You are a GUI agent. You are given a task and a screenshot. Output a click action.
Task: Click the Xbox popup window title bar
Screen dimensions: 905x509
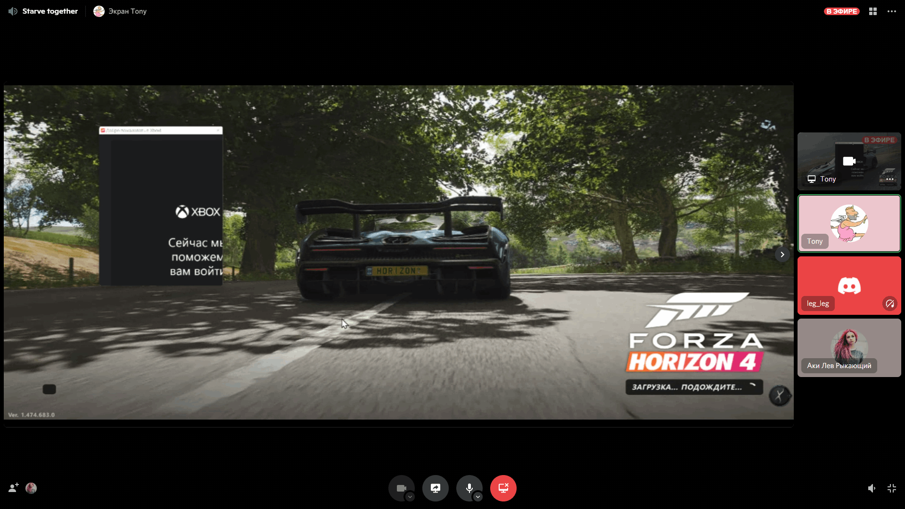tap(161, 131)
